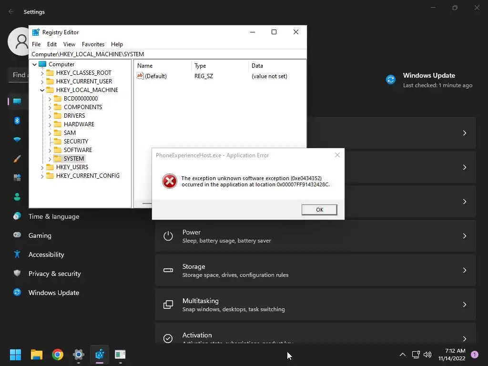Expand HKEY_USERS node arrow
Image resolution: width=488 pixels, height=366 pixels.
(42, 167)
